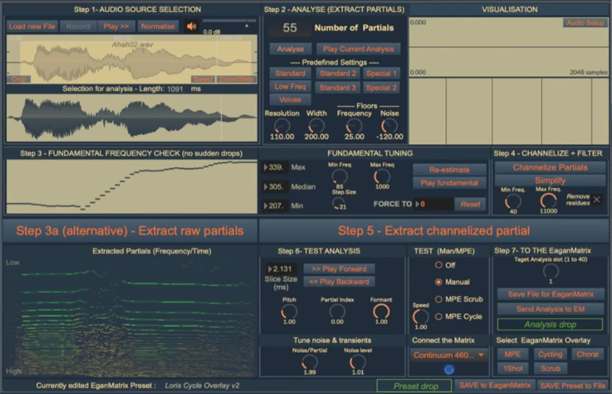Click the Pitch knob
This screenshot has height=394, width=612.
[x=289, y=312]
